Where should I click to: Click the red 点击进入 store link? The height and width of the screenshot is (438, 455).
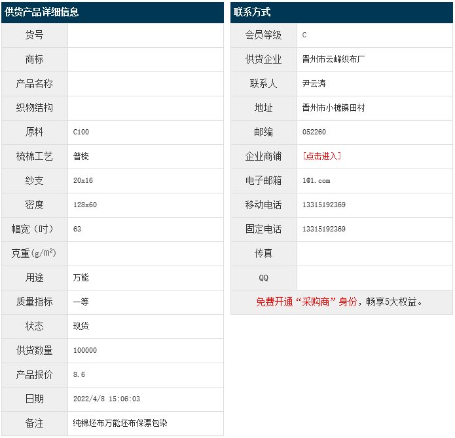pos(321,156)
